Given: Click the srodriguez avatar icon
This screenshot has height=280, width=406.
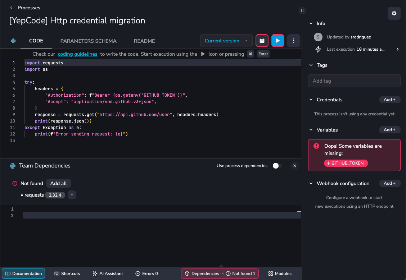Looking at the screenshot, I should click(x=318, y=37).
